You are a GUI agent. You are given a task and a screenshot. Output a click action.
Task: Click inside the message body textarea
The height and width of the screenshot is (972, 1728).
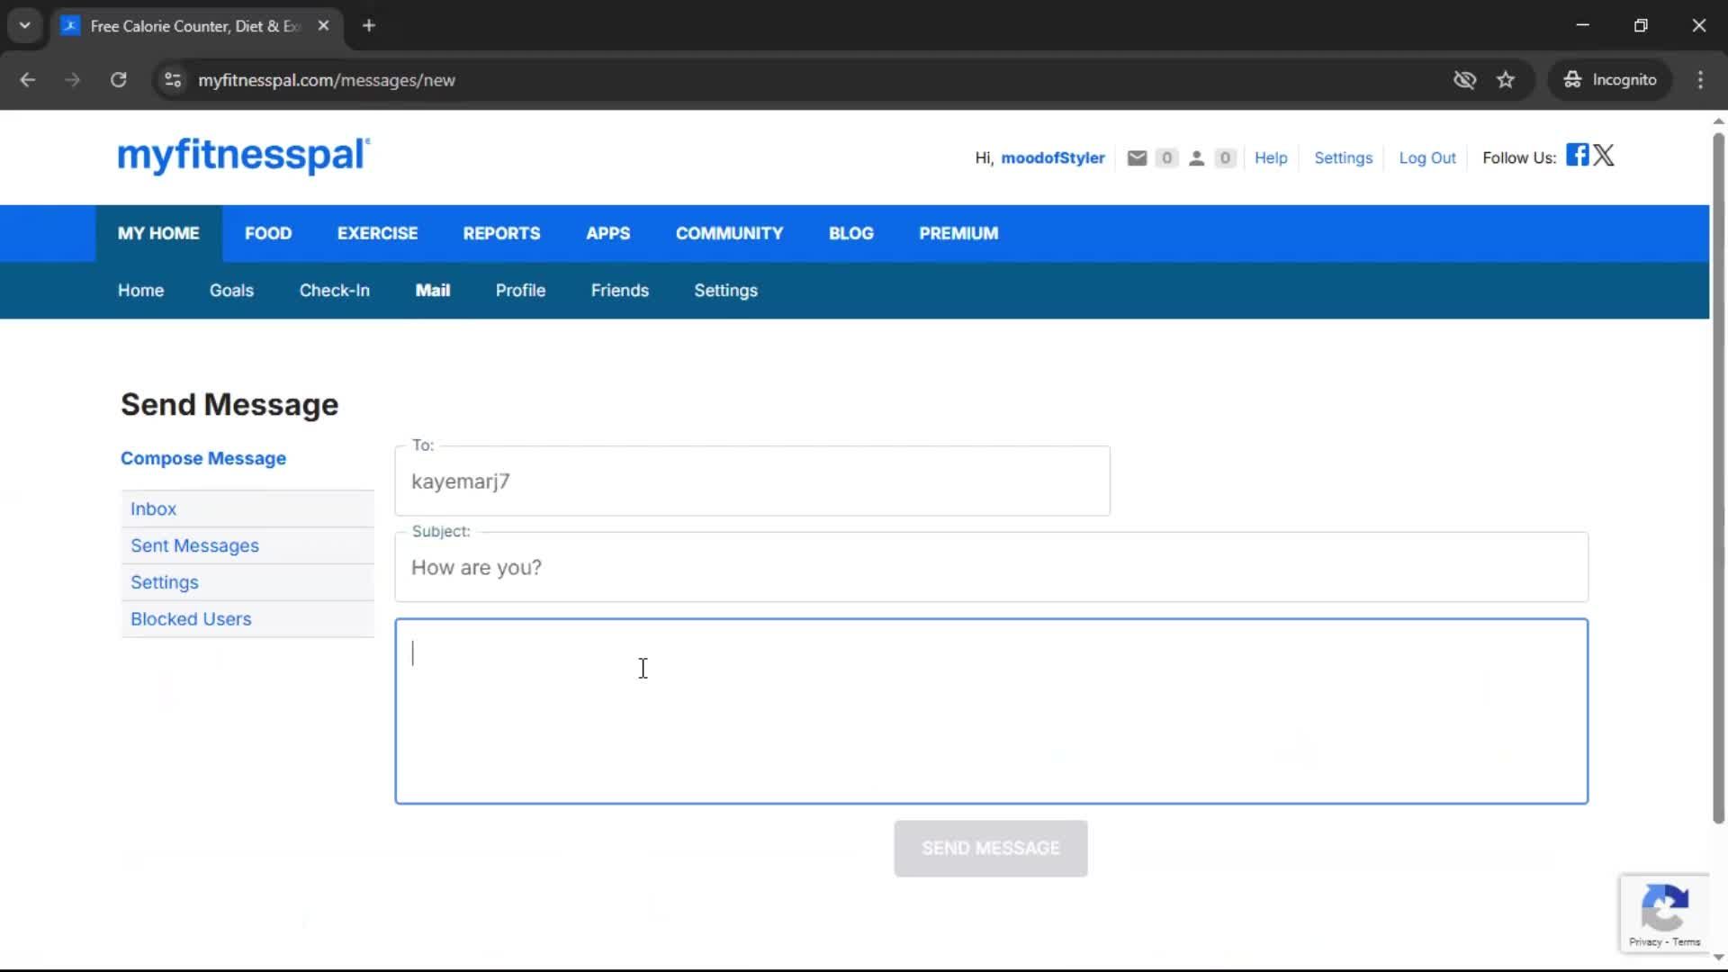[x=991, y=711]
